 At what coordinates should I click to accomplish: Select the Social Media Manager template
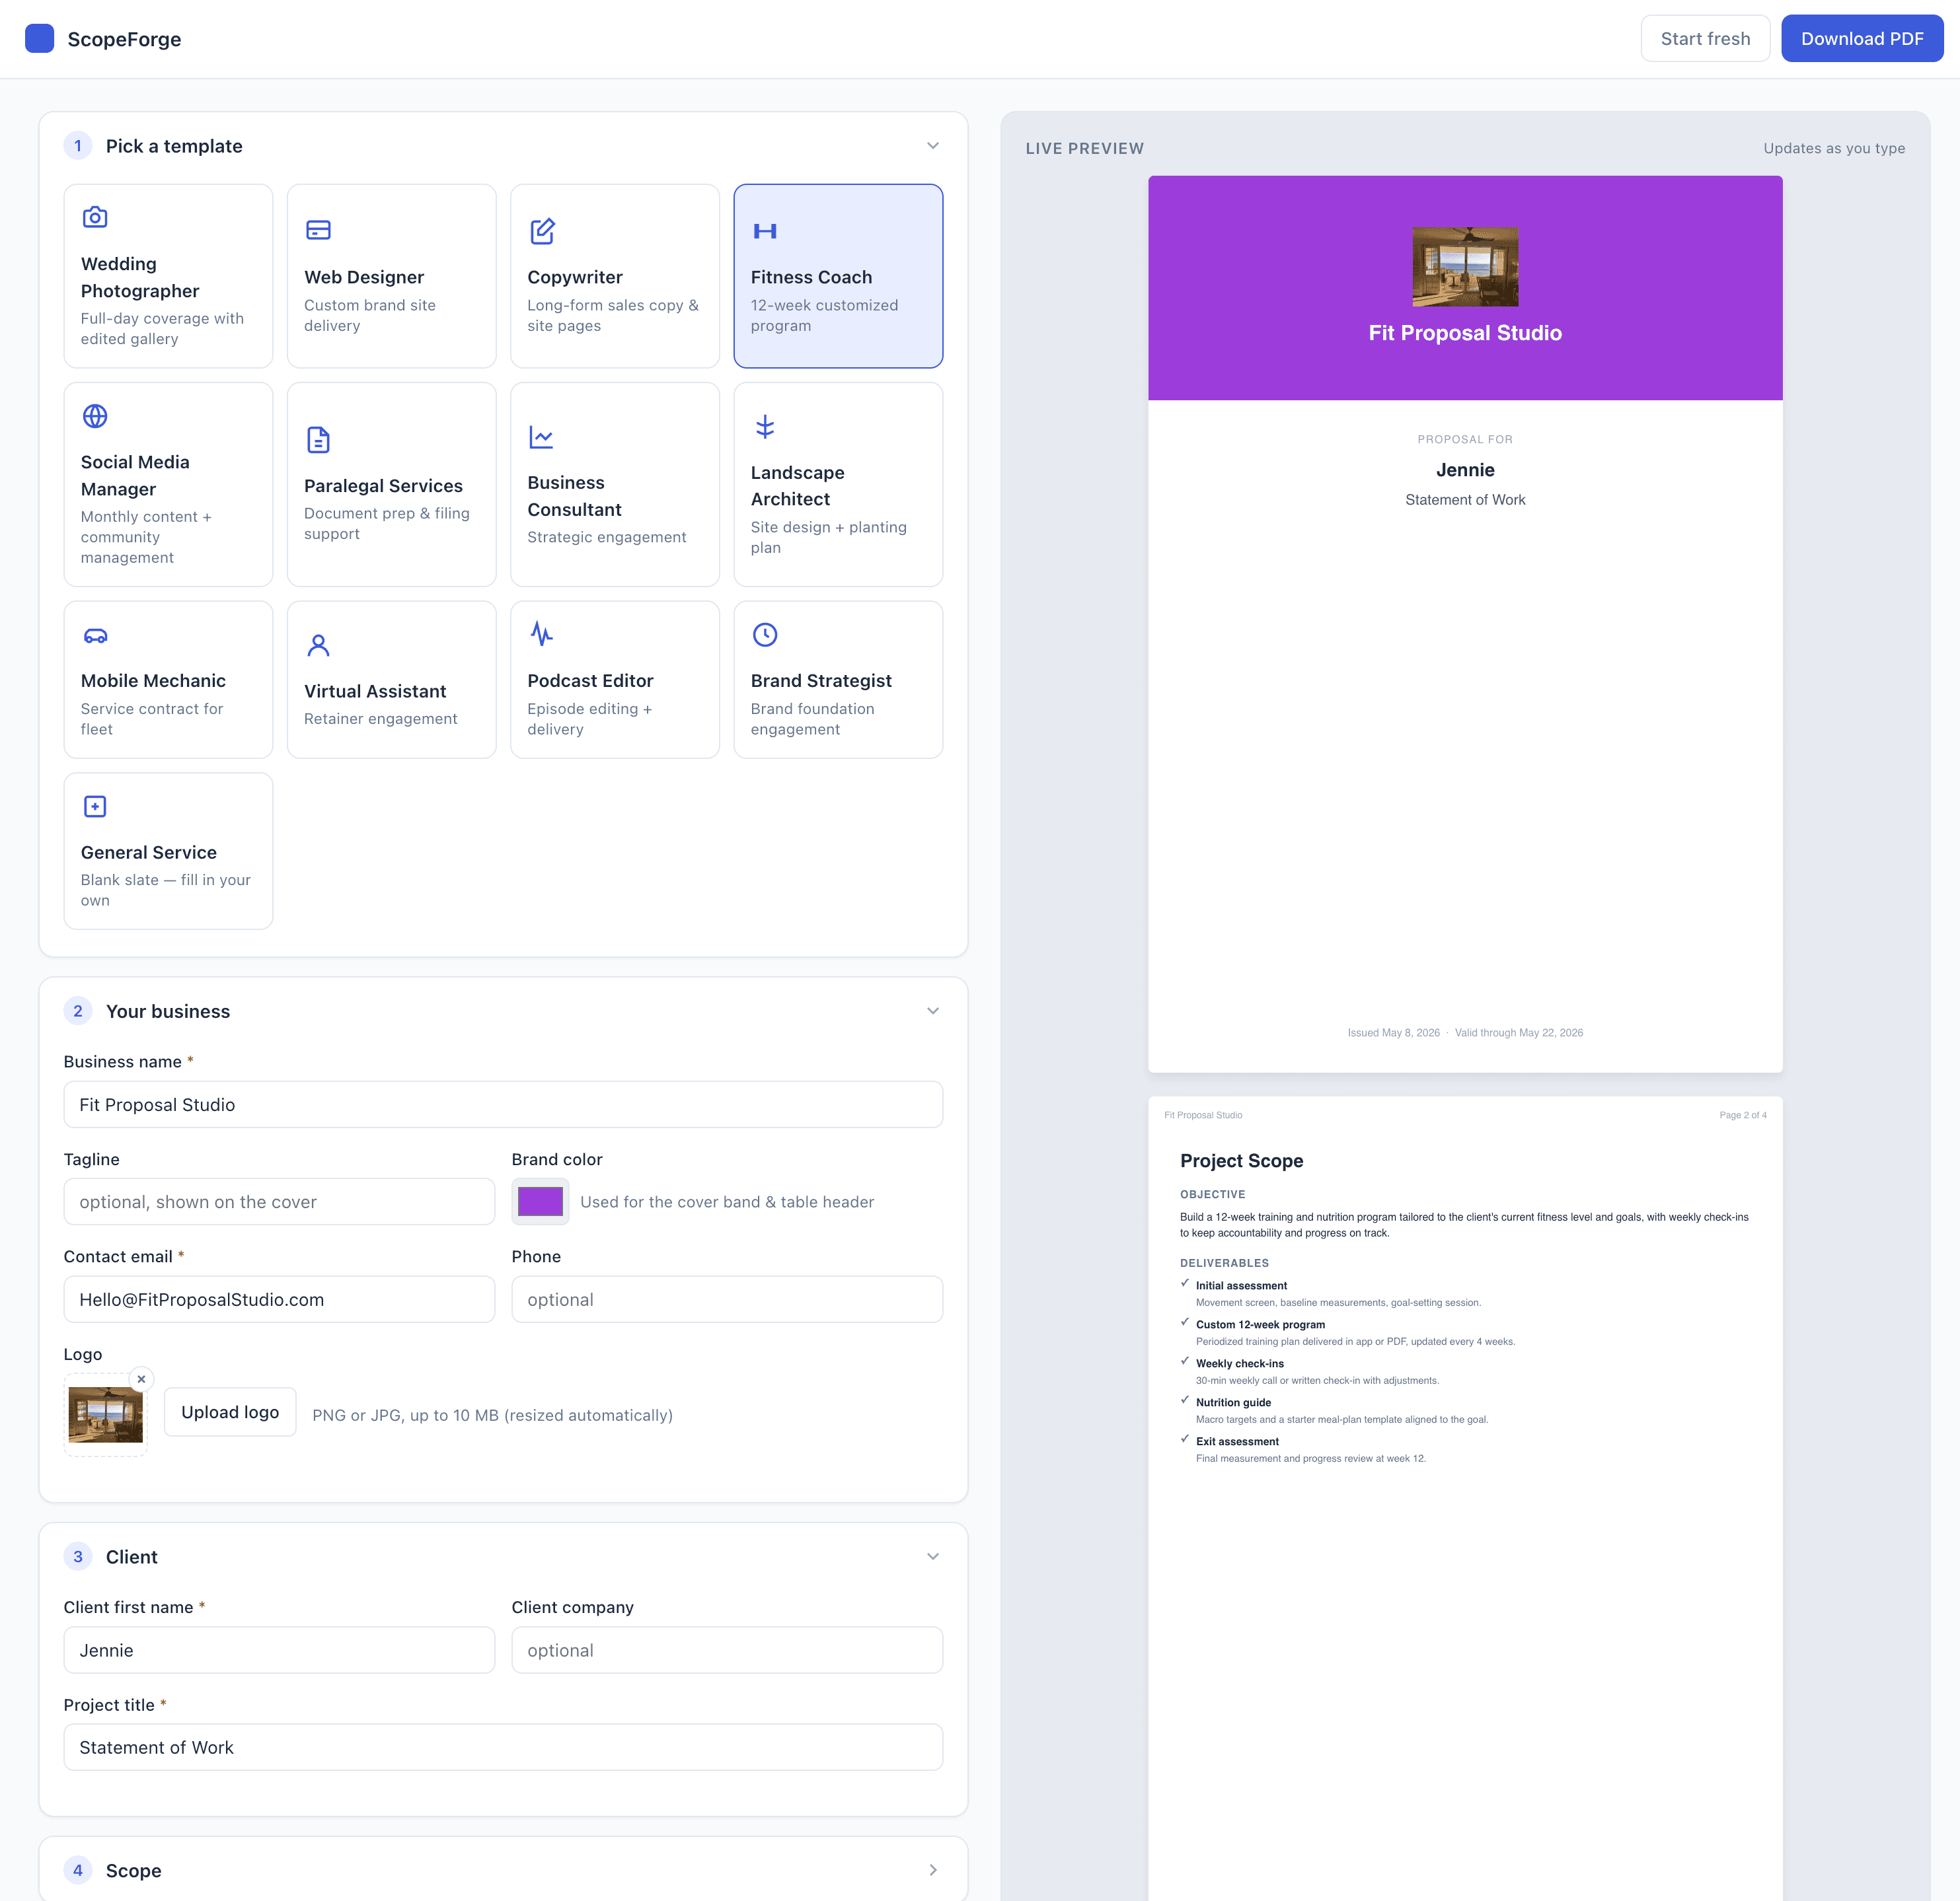(x=168, y=485)
